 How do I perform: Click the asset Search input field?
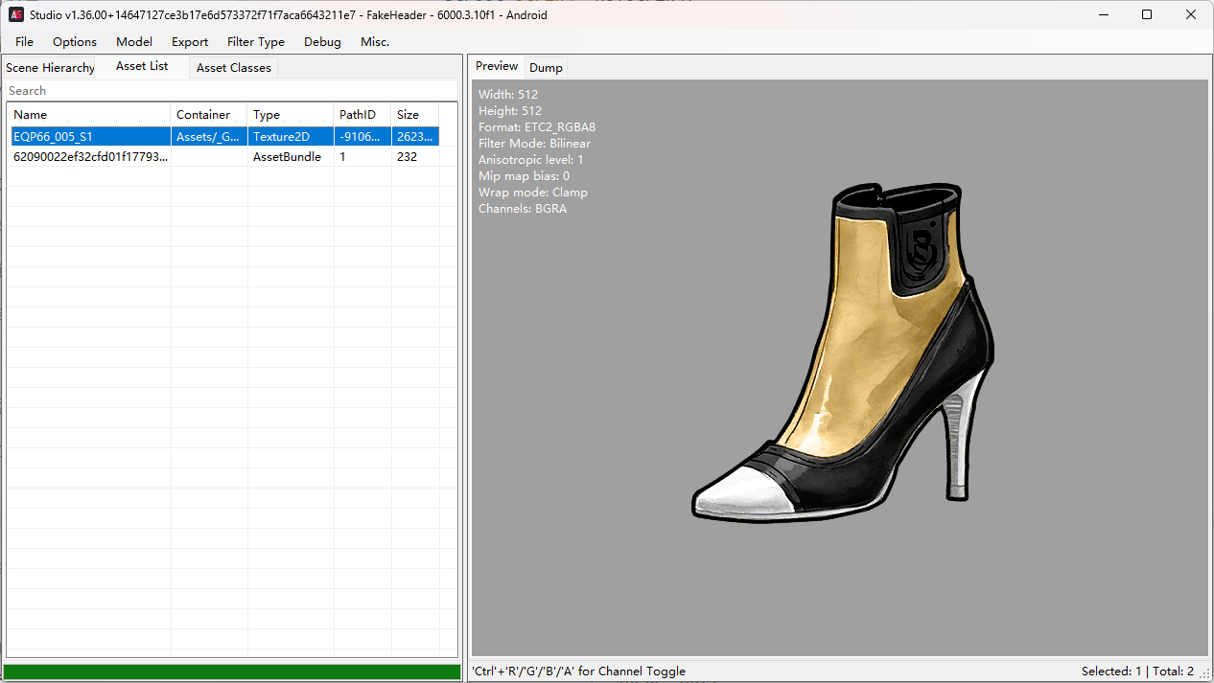coord(231,91)
